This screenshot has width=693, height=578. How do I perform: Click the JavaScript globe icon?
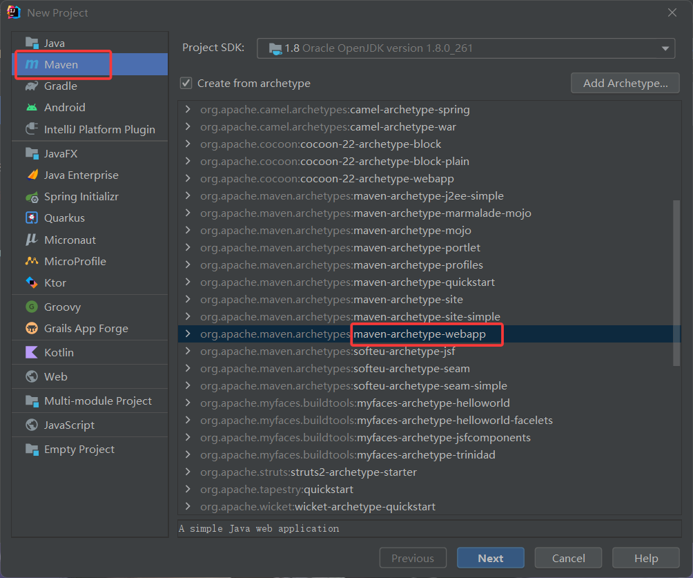32,425
